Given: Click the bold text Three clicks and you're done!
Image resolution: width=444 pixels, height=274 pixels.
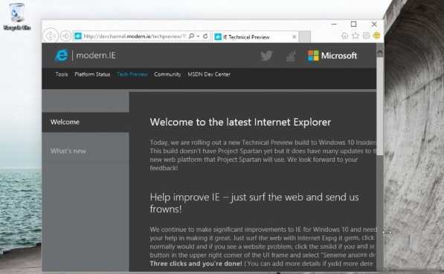Looking at the screenshot, I should pos(196,264).
